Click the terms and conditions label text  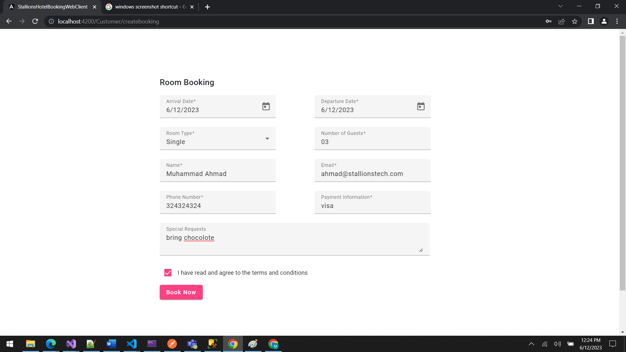pyautogui.click(x=243, y=273)
